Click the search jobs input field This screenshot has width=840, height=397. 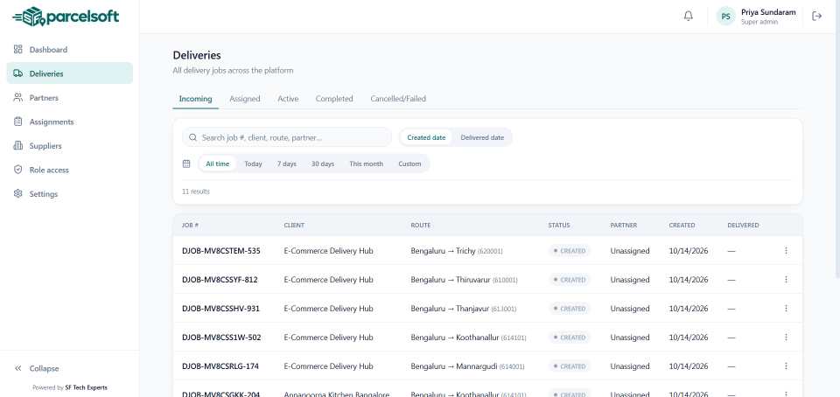(x=287, y=137)
